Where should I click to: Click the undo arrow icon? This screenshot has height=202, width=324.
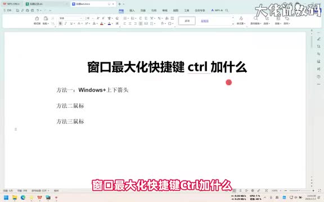click(x=38, y=10)
